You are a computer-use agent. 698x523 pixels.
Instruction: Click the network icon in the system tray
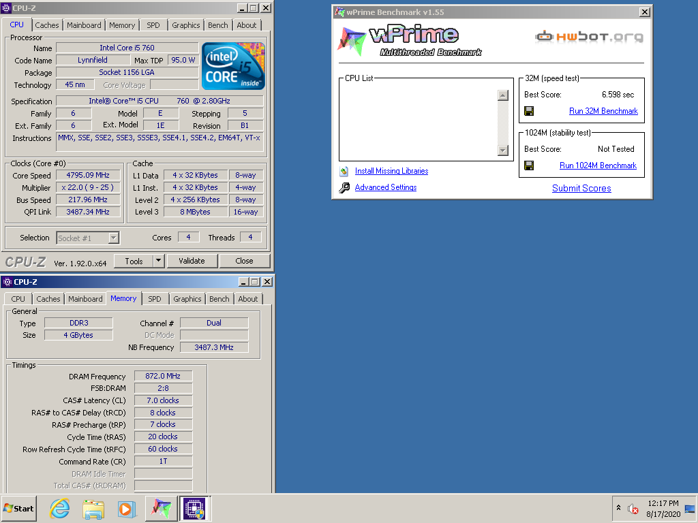point(690,509)
